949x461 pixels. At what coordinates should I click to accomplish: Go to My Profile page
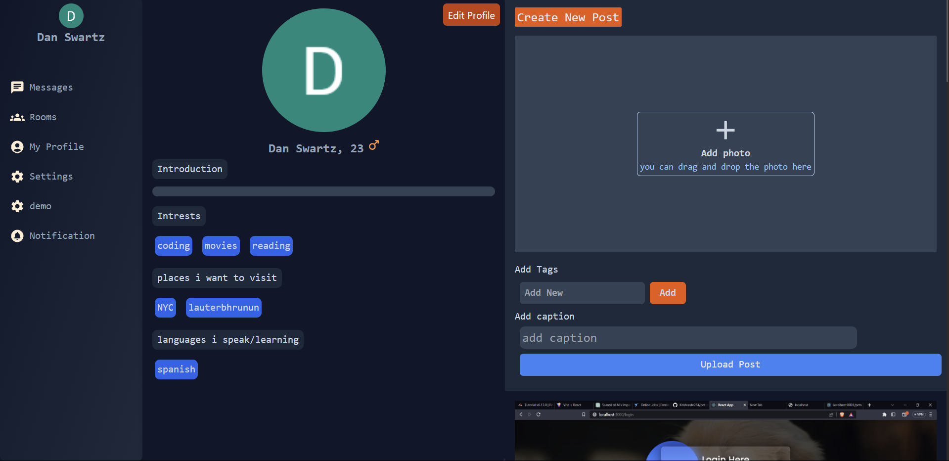point(57,147)
